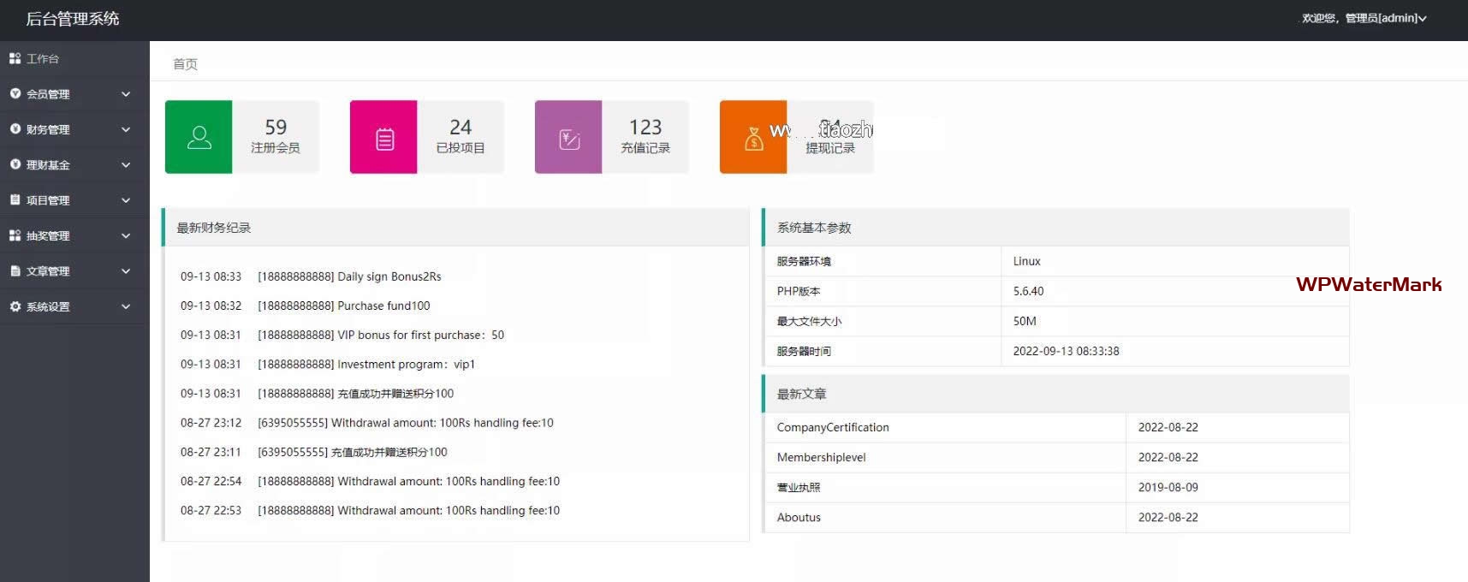Click the 工作台 dashboard icon in sidebar
Viewport: 1468px width, 582px height.
tap(15, 58)
